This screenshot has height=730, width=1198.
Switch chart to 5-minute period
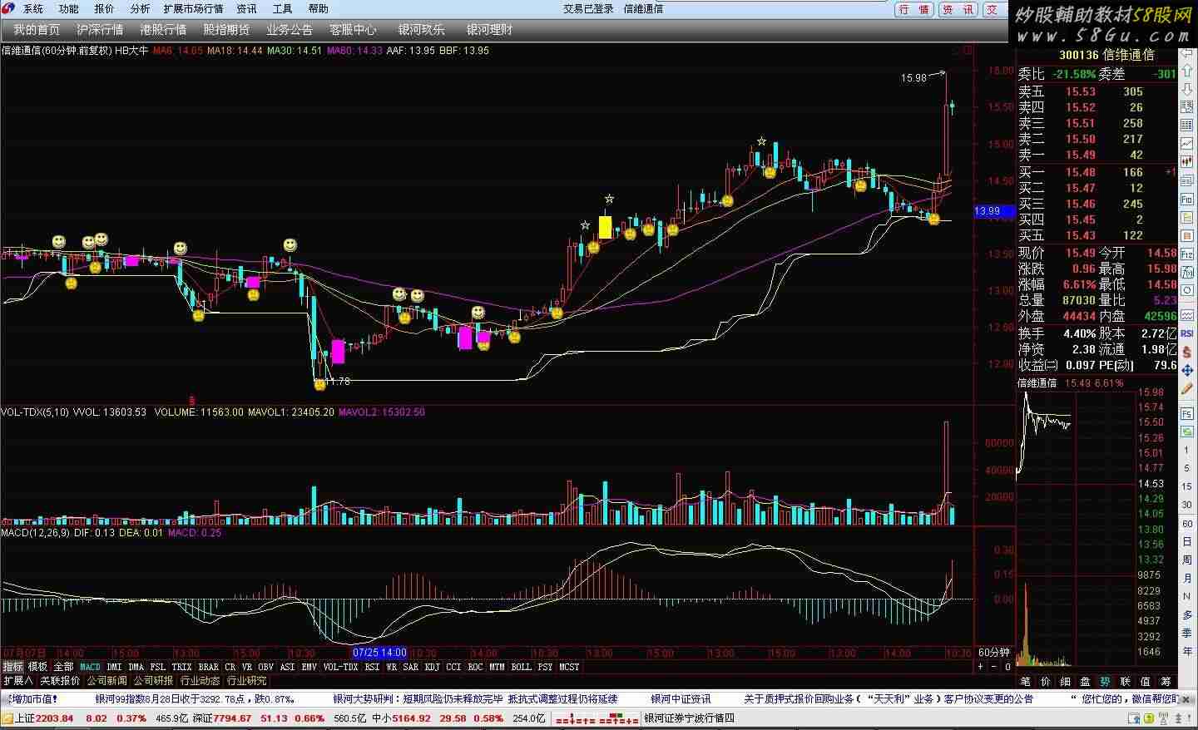[1188, 469]
